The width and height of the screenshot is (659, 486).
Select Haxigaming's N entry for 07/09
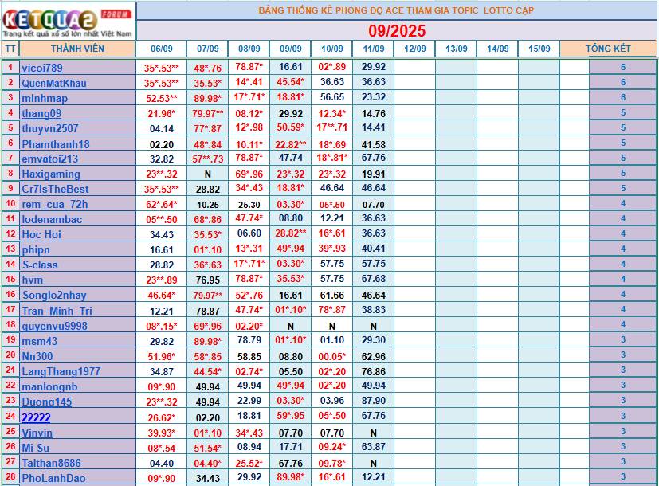tap(208, 174)
